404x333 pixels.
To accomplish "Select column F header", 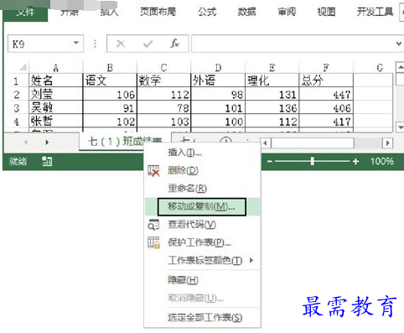I will pos(326,68).
